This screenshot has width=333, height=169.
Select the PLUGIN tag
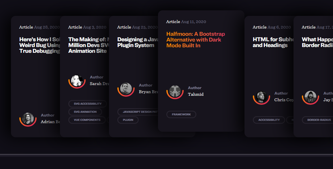128,120
